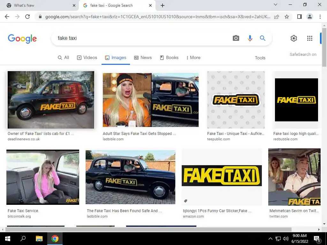Switch to the What's New tab
The width and height of the screenshot is (327, 245).
[x=39, y=5]
